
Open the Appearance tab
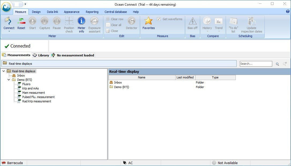point(72,12)
